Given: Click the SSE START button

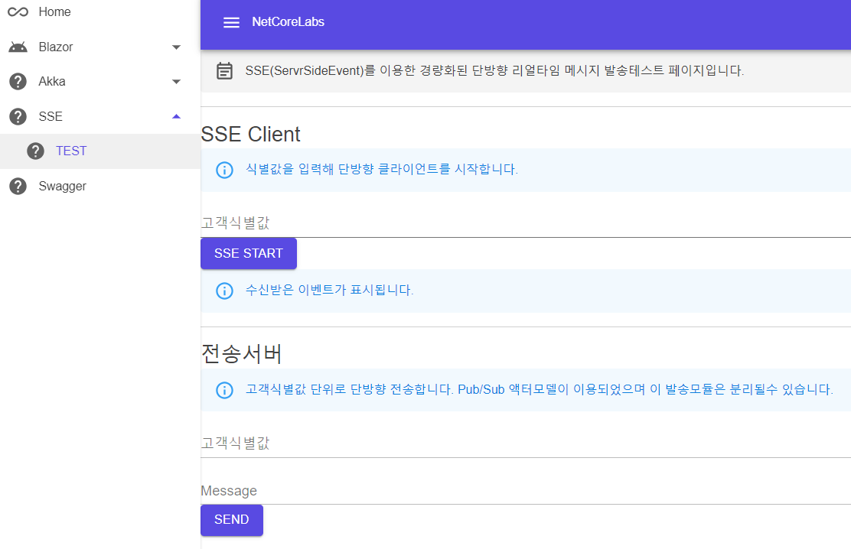Looking at the screenshot, I should [249, 253].
